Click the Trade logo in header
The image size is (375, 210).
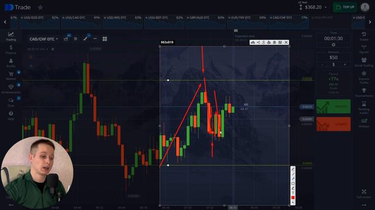click(18, 8)
